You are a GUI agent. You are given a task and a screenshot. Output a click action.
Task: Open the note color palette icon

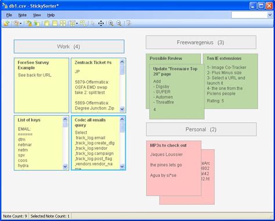pos(16,23)
